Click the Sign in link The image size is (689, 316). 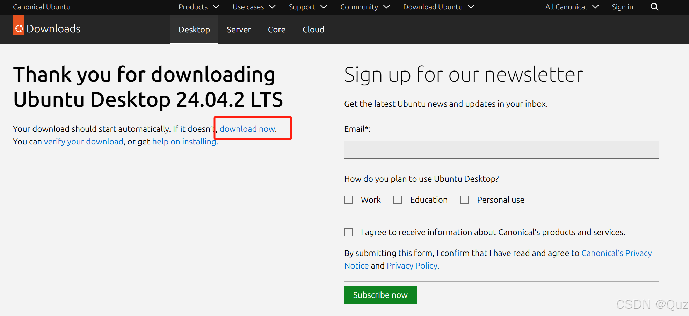click(x=622, y=7)
